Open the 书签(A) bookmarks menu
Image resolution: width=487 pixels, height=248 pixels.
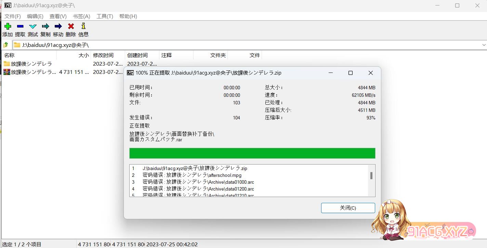pos(81,16)
